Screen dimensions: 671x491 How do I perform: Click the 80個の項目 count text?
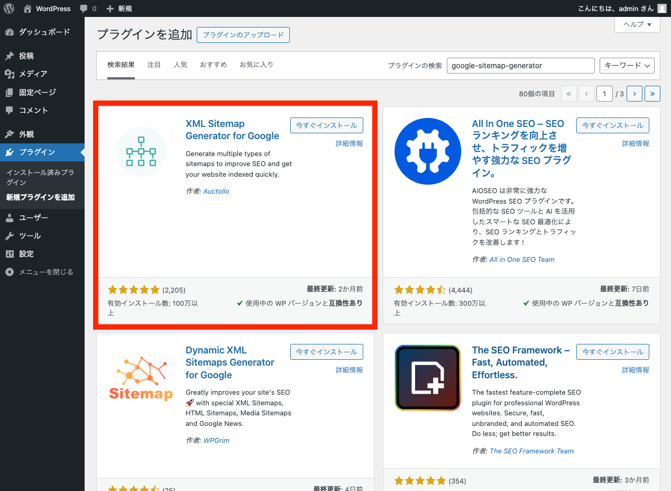coord(537,94)
